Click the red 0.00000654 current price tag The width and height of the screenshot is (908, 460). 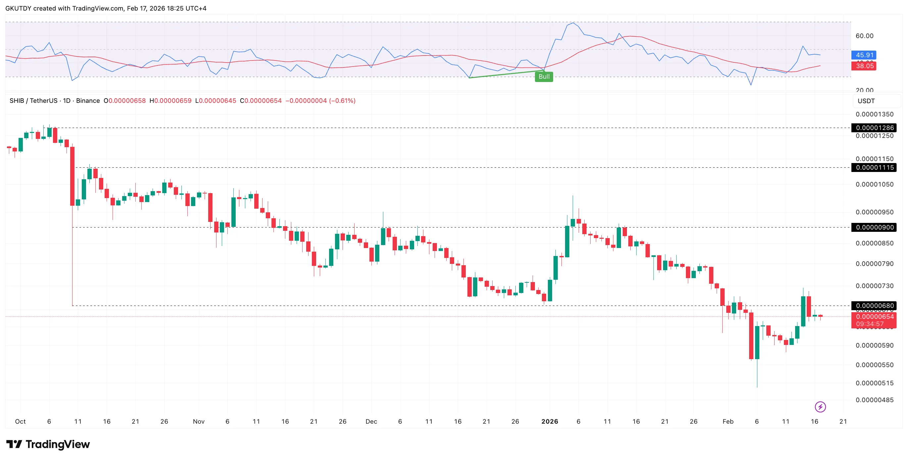point(875,316)
